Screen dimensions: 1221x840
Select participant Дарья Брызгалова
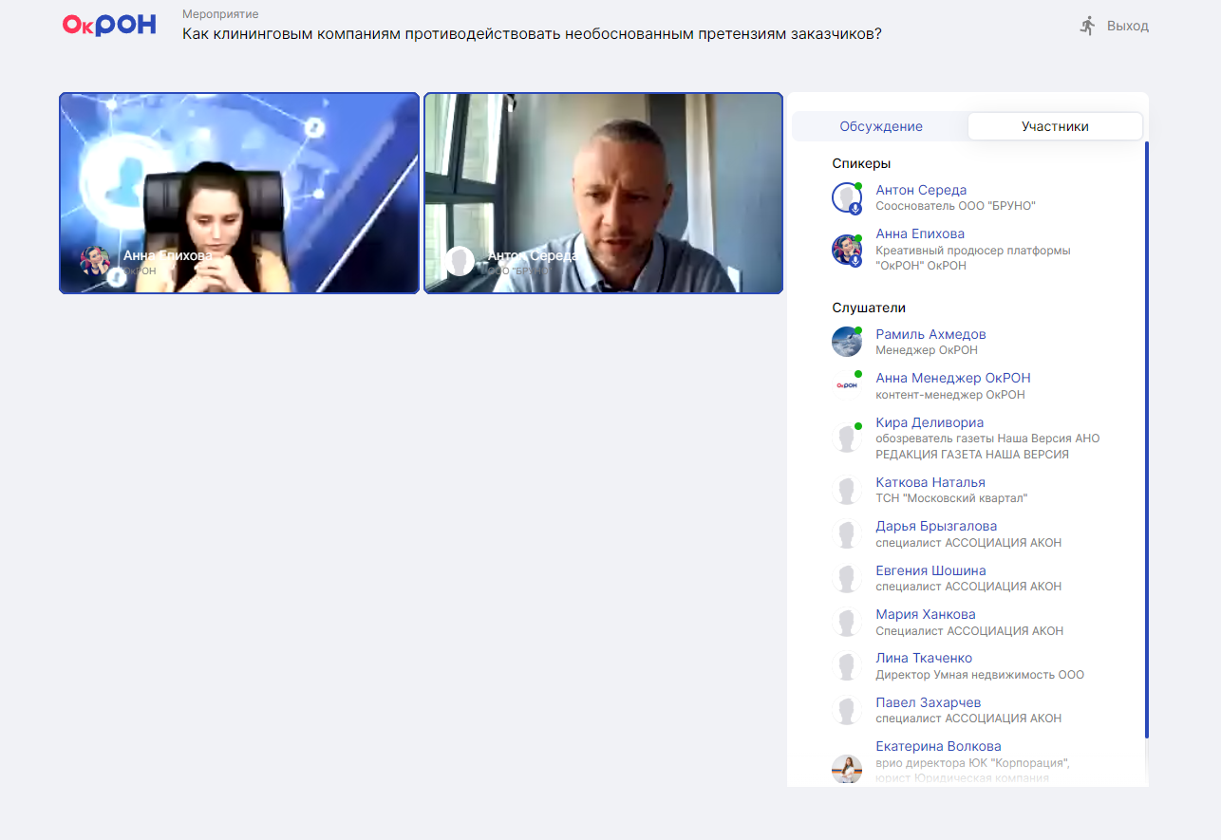[x=936, y=526]
